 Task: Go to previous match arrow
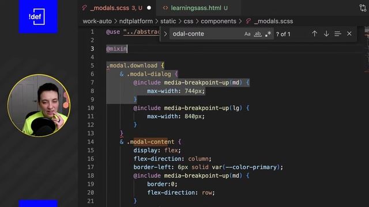[x=314, y=34]
